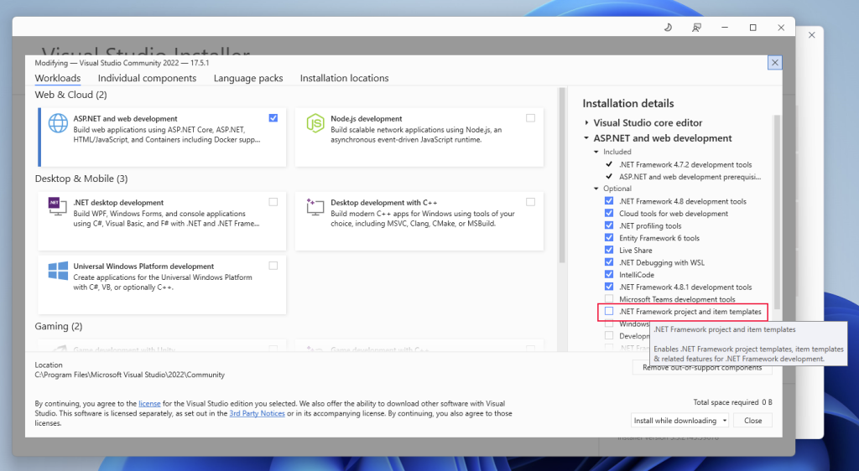Switch to the Individual components tab
859x471 pixels.
(147, 78)
